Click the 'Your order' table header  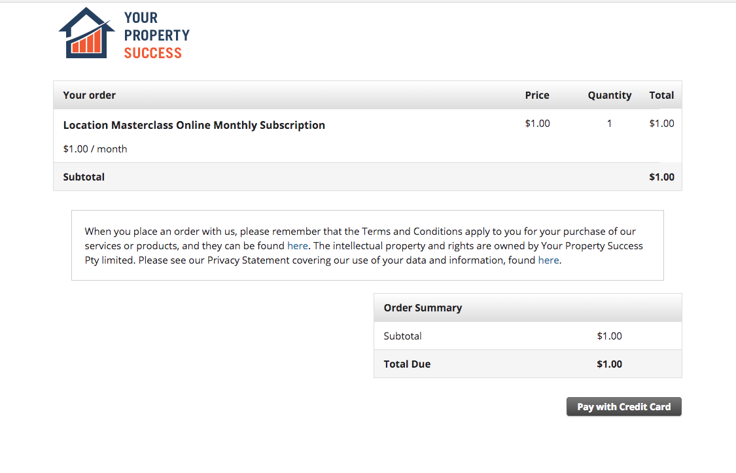pyautogui.click(x=89, y=96)
